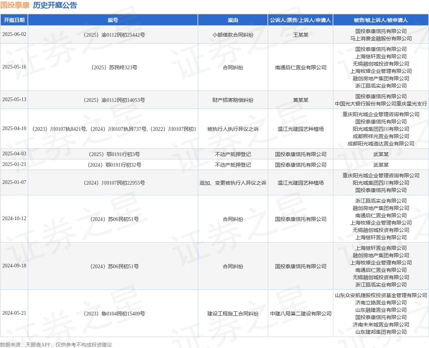Click case number (2024)川0107民初22955号
Screen dimensions: 429x348
114,183
